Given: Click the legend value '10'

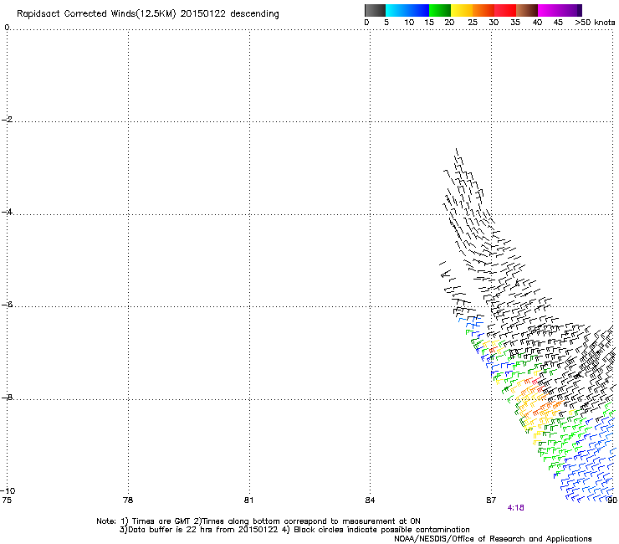Looking at the screenshot, I should (x=409, y=23).
